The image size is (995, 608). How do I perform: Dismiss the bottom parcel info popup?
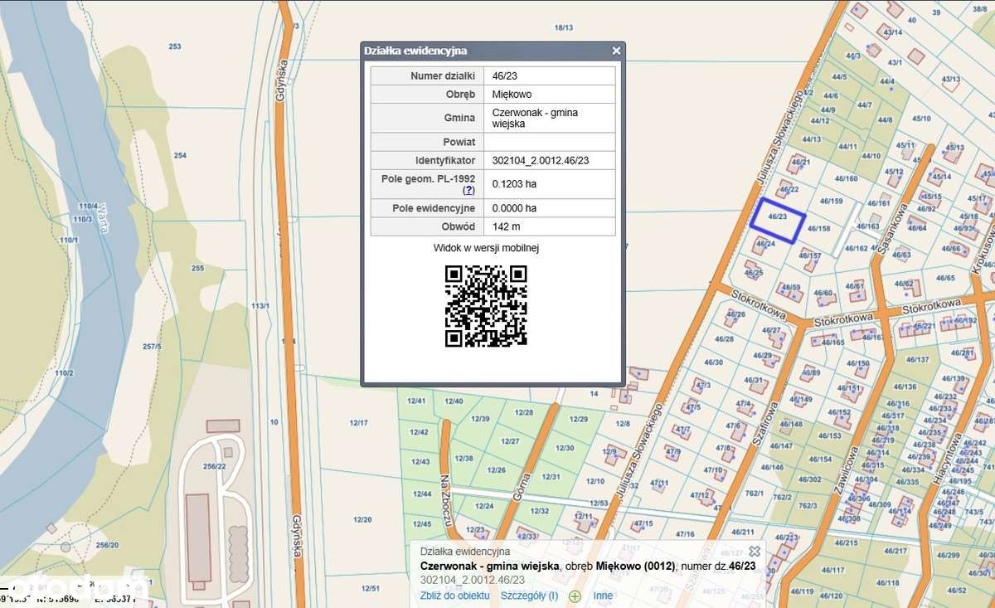click(755, 551)
